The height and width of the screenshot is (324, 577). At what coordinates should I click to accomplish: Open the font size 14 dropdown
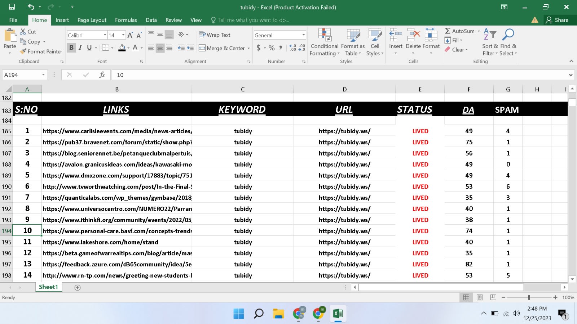click(123, 35)
